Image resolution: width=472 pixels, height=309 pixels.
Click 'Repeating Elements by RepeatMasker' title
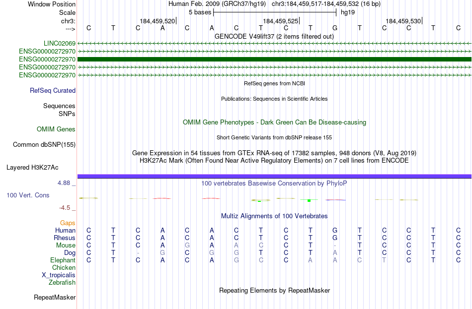pyautogui.click(x=275, y=291)
